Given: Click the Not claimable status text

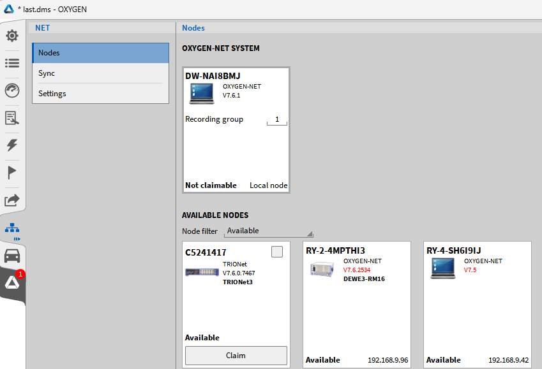Looking at the screenshot, I should [x=211, y=185].
